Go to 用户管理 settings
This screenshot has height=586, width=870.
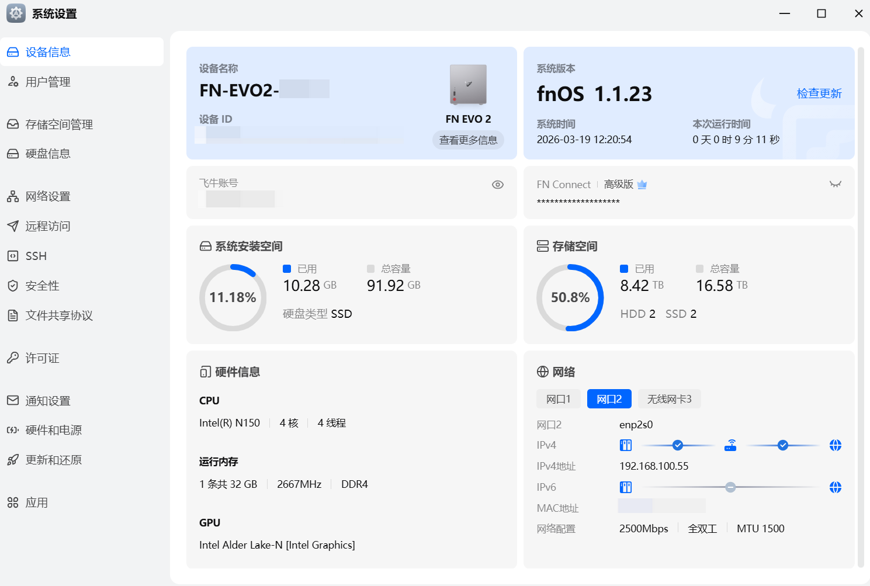(x=82, y=82)
